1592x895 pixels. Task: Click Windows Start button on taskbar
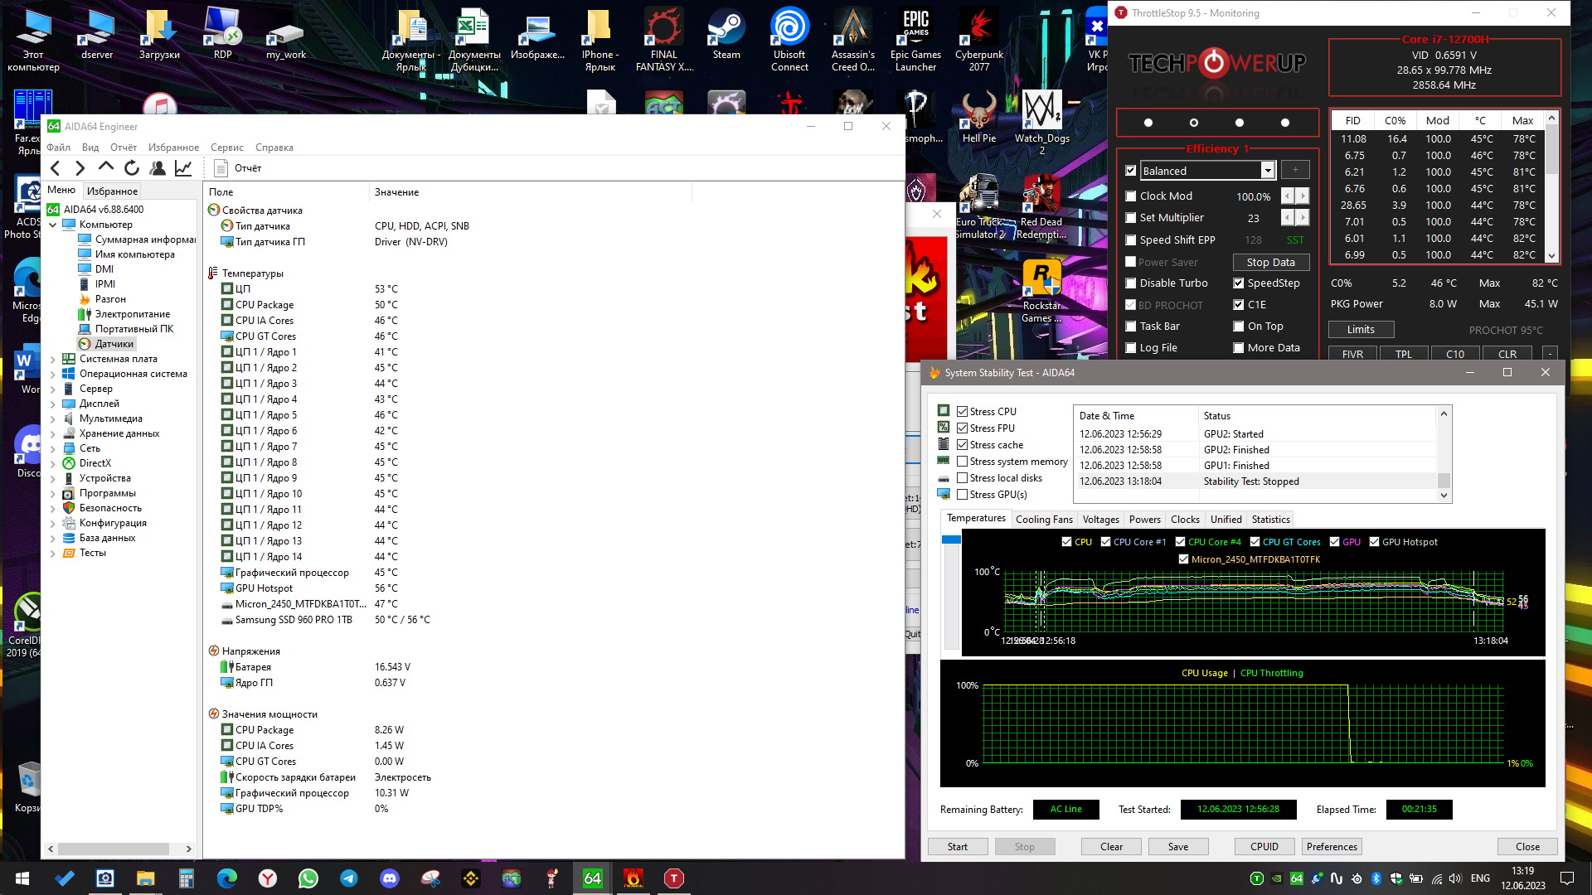click(22, 878)
